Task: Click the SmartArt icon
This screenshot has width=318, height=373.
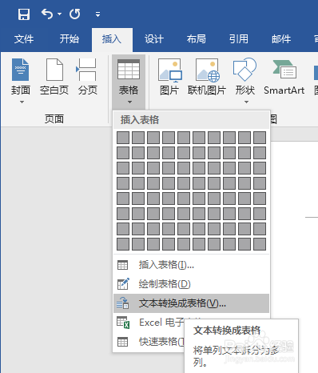Action: 284,70
